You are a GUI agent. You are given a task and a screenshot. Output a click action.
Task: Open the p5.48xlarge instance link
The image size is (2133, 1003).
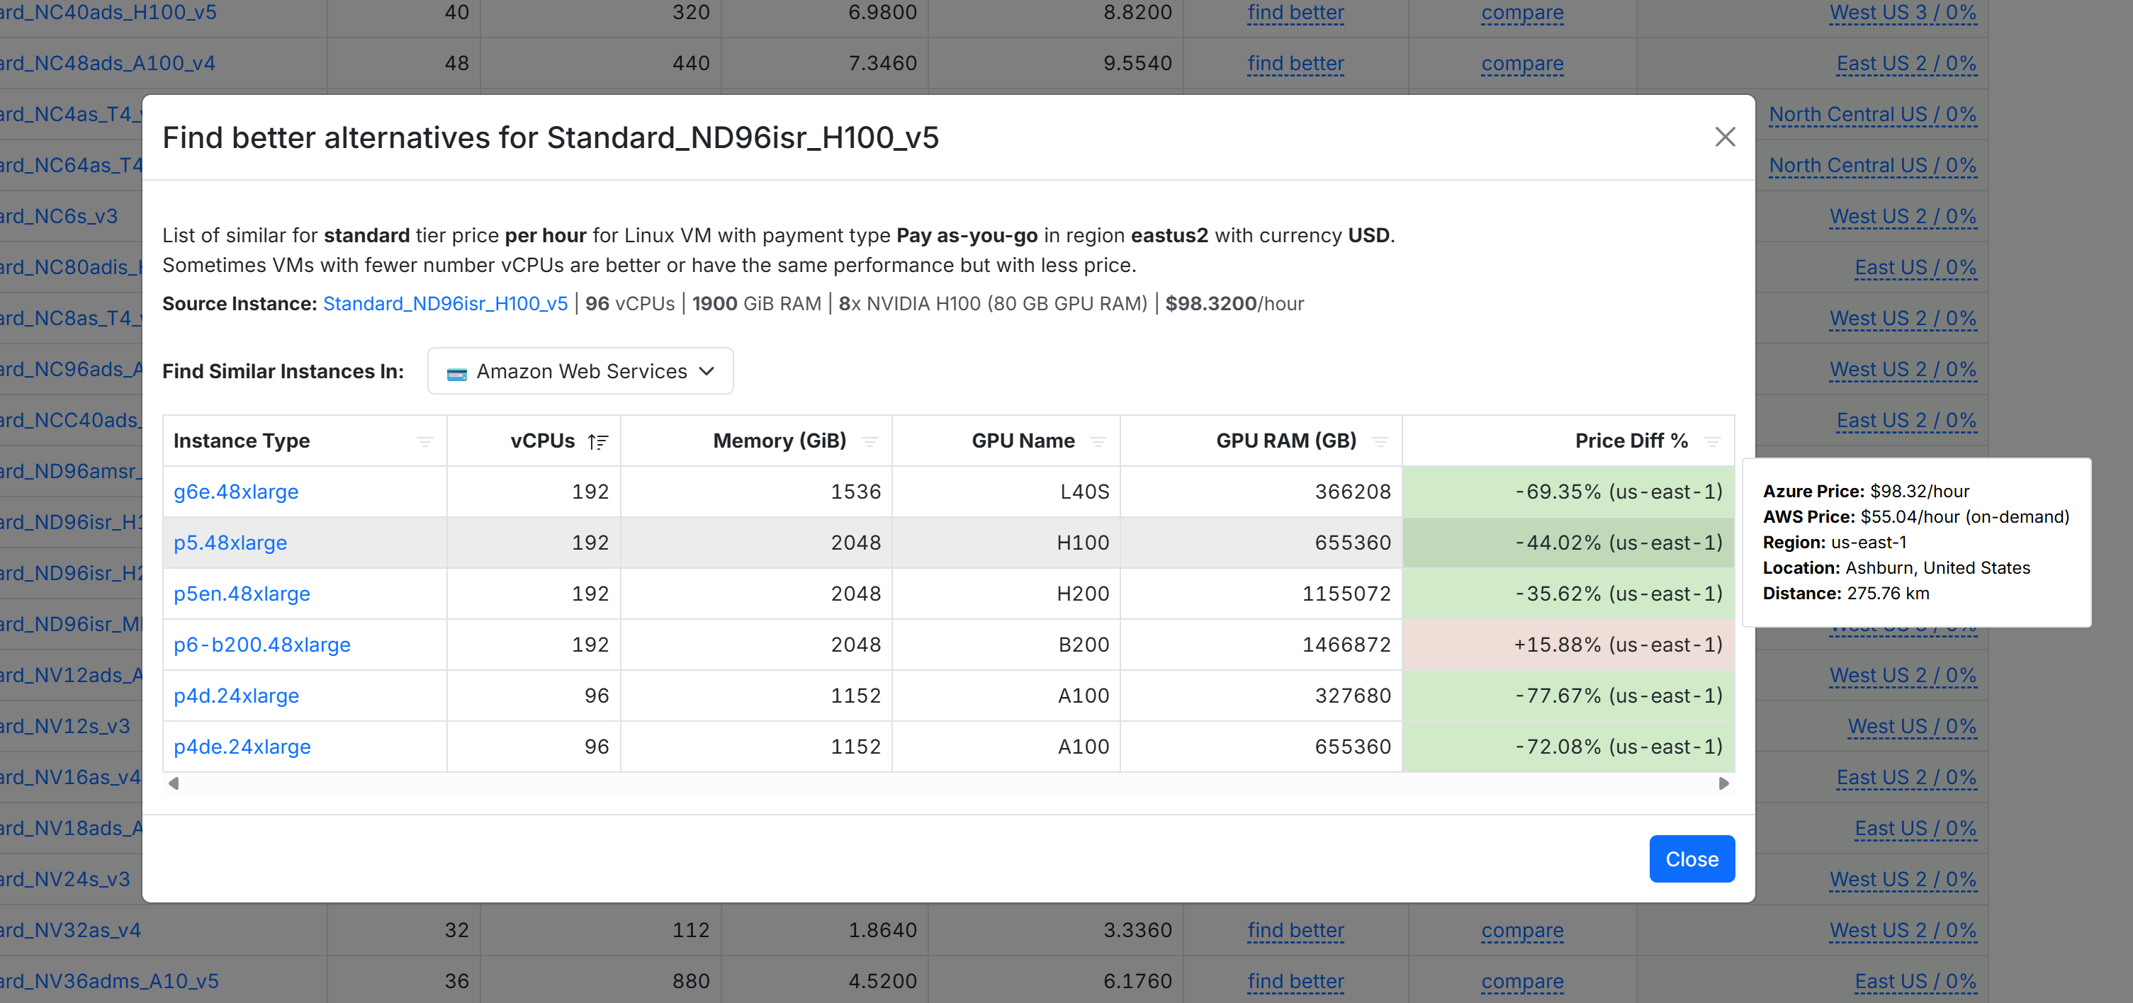coord(230,543)
